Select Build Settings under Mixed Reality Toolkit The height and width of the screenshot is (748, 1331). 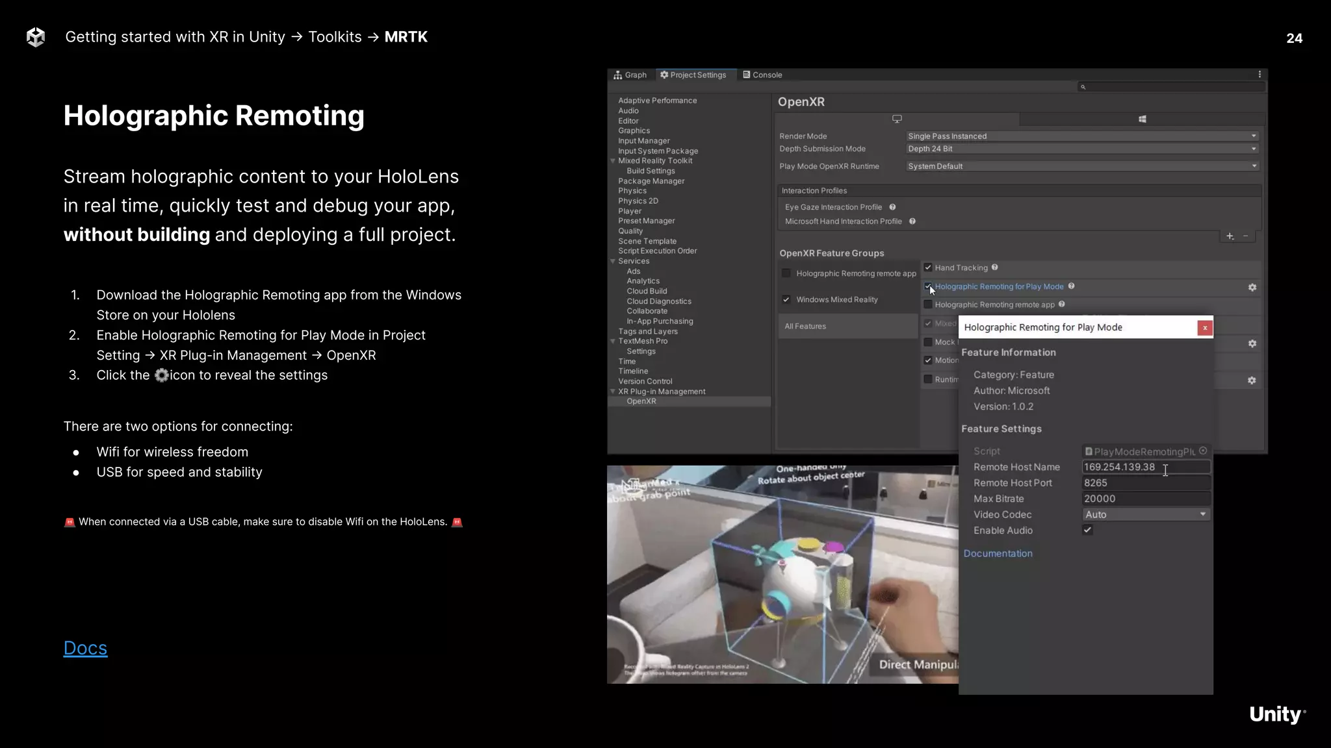pos(651,171)
